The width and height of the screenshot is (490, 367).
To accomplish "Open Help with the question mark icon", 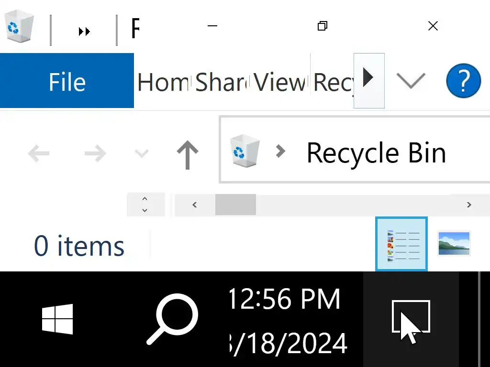I will point(463,81).
